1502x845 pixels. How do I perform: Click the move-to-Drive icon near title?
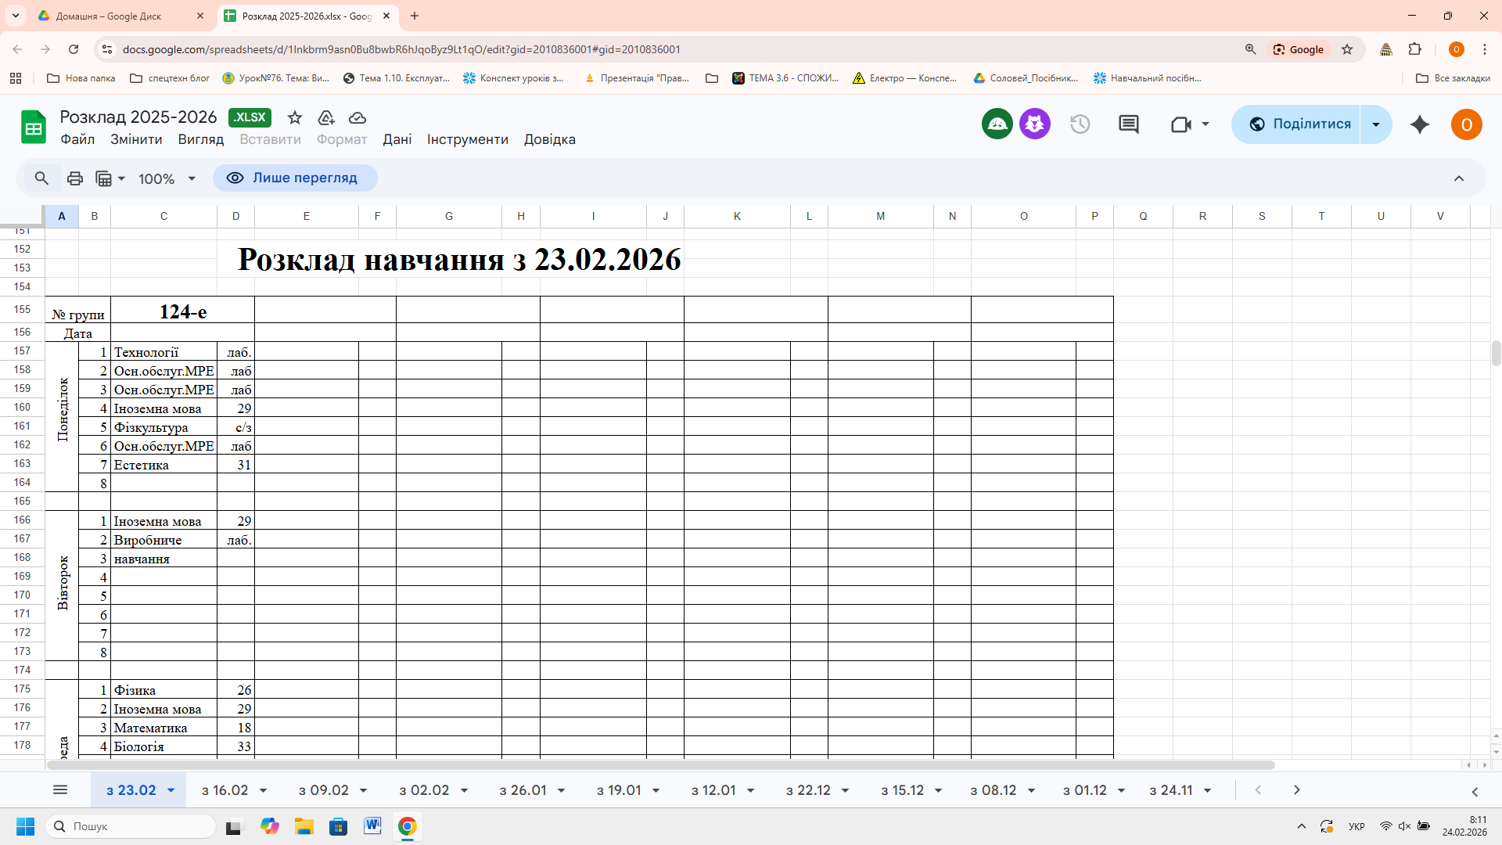pyautogui.click(x=326, y=117)
